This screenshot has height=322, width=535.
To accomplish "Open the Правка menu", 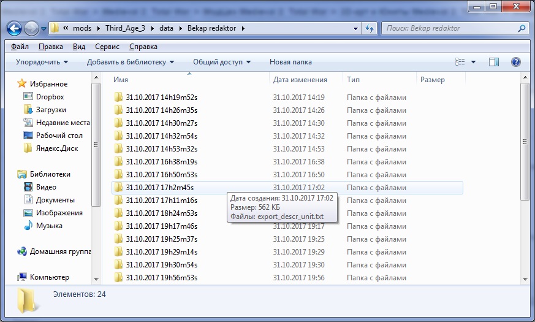I will (x=50, y=47).
